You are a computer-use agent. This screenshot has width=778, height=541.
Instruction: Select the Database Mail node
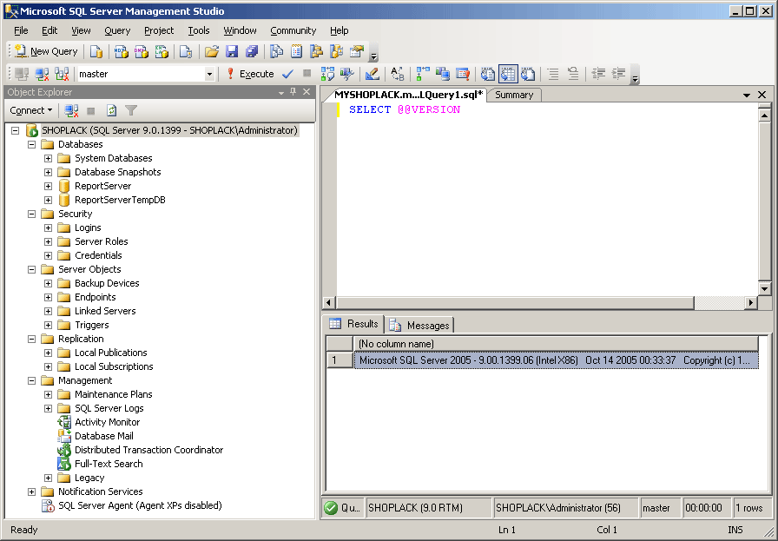[103, 436]
